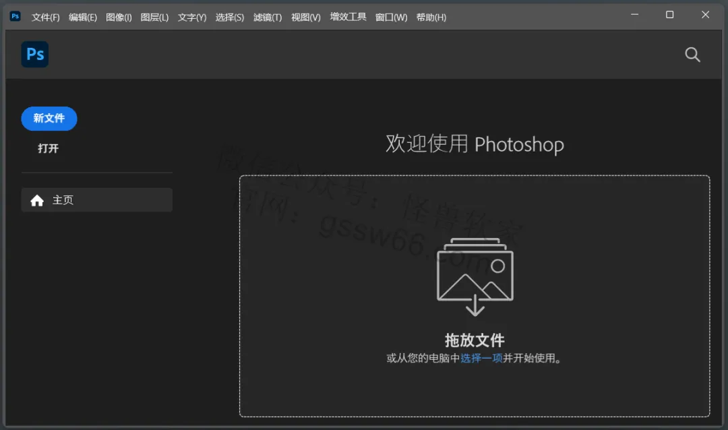Open the 窗口(W) menu
Screen dimensions: 728x430
[391, 17]
